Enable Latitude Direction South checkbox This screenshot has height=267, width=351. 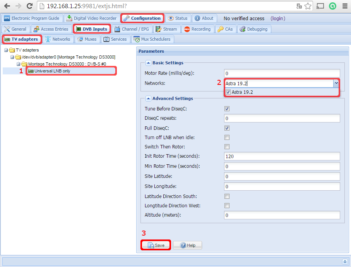pyautogui.click(x=227, y=196)
